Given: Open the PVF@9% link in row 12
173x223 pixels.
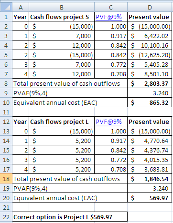Looking at the screenshot, I should coord(108,122).
